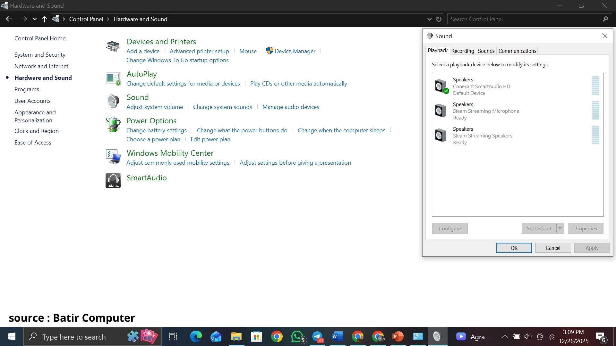The width and height of the screenshot is (616, 346).
Task: Click the Cancel button in Sound dialog
Action: pos(553,248)
